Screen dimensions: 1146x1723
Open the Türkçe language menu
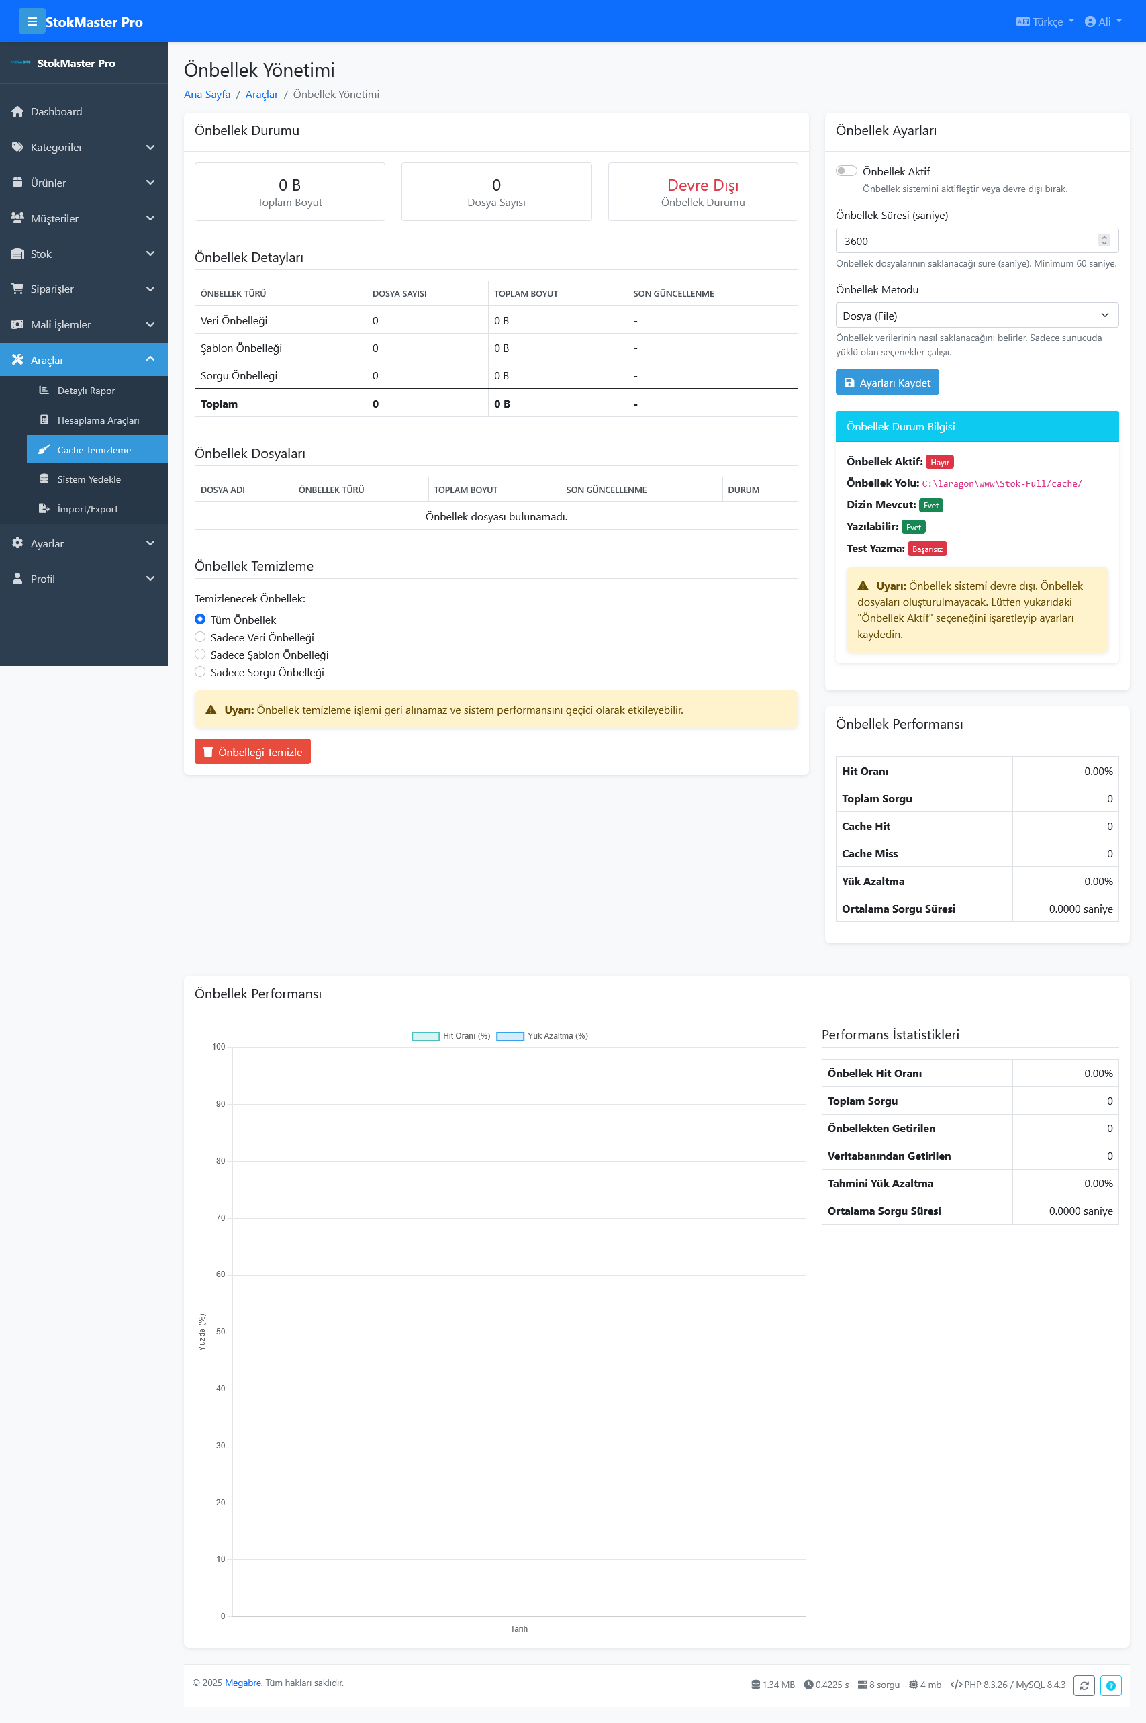[1046, 21]
